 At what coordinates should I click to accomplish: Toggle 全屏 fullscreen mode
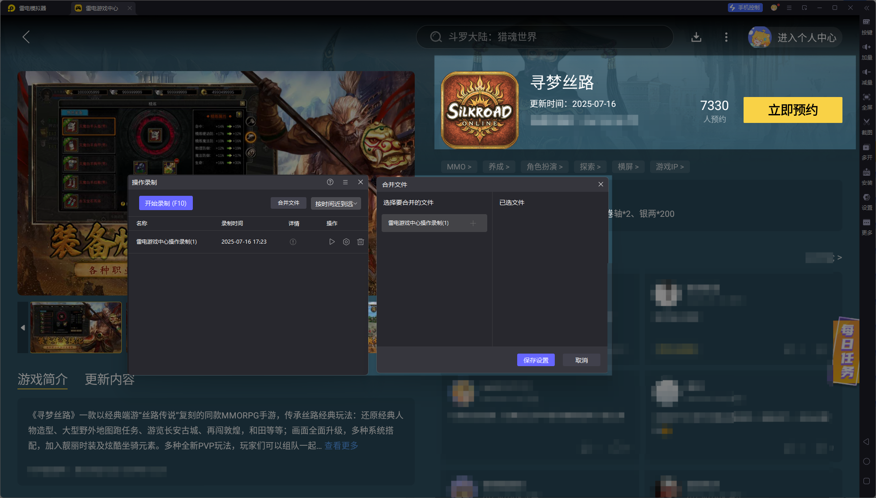point(867,101)
